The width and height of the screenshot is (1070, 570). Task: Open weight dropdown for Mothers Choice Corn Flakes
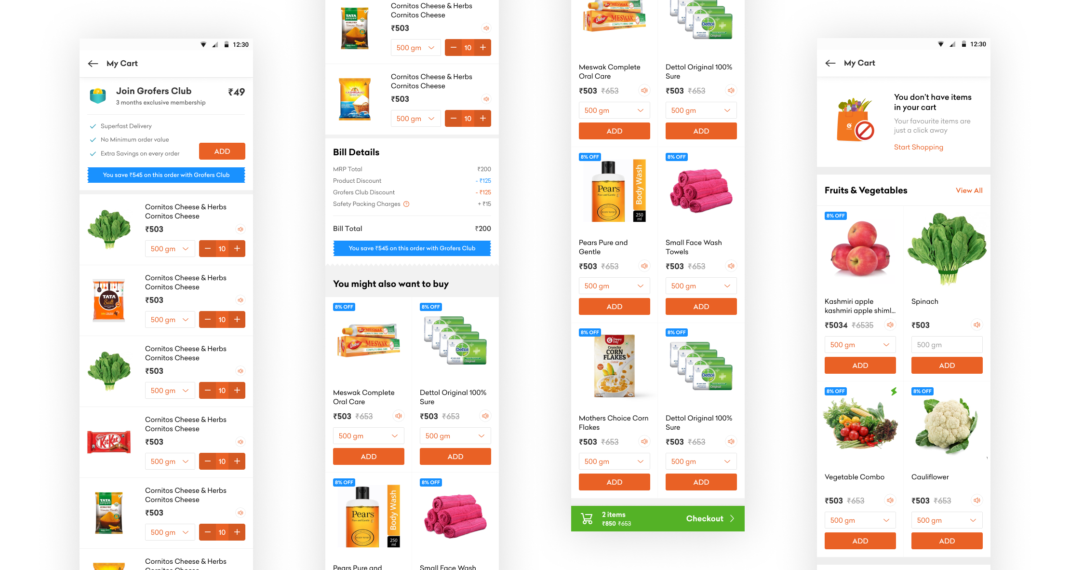point(614,461)
